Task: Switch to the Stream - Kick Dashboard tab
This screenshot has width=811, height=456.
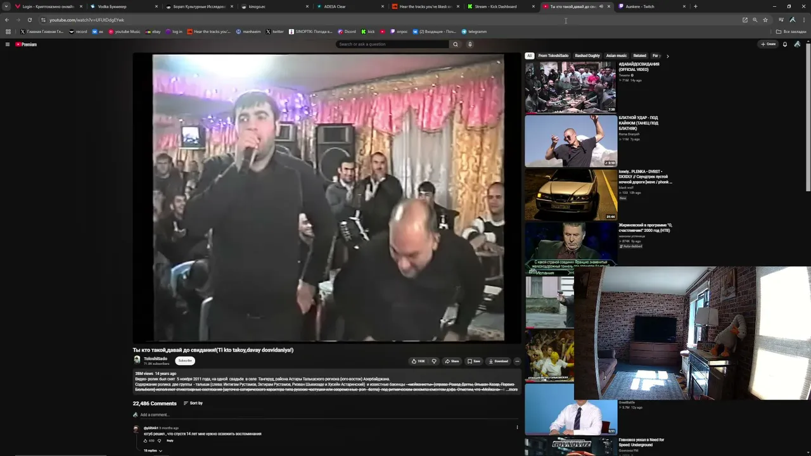Action: point(501,6)
